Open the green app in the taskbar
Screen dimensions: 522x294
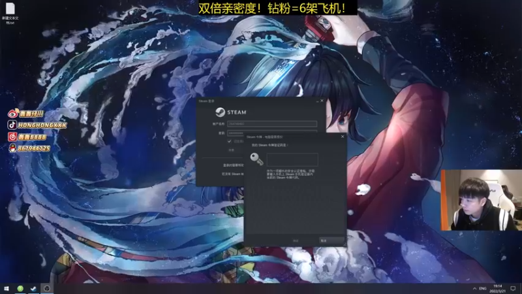pos(20,289)
